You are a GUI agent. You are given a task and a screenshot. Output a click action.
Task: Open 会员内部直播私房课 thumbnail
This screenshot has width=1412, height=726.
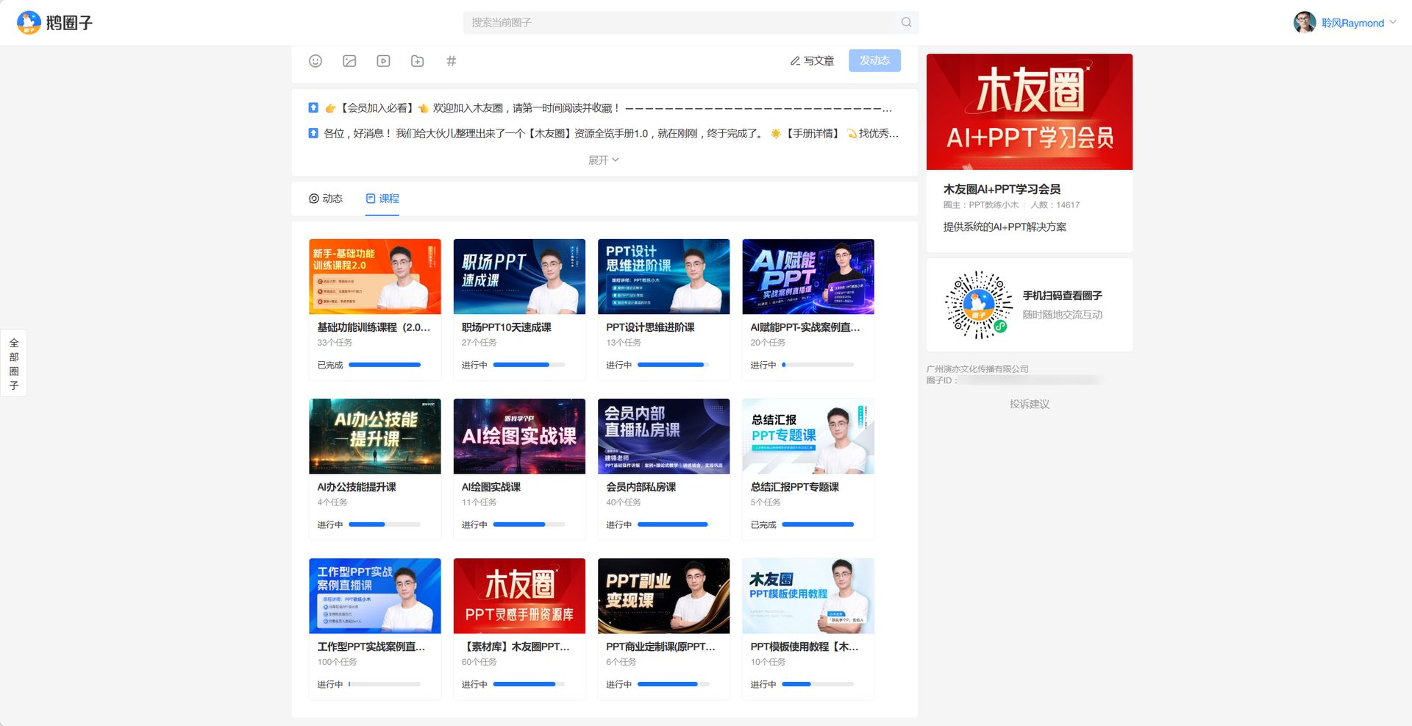[x=664, y=436]
